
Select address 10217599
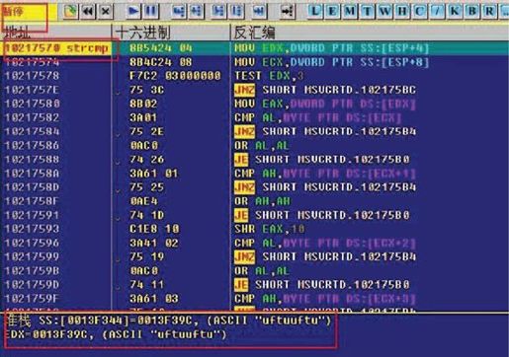coord(32,256)
